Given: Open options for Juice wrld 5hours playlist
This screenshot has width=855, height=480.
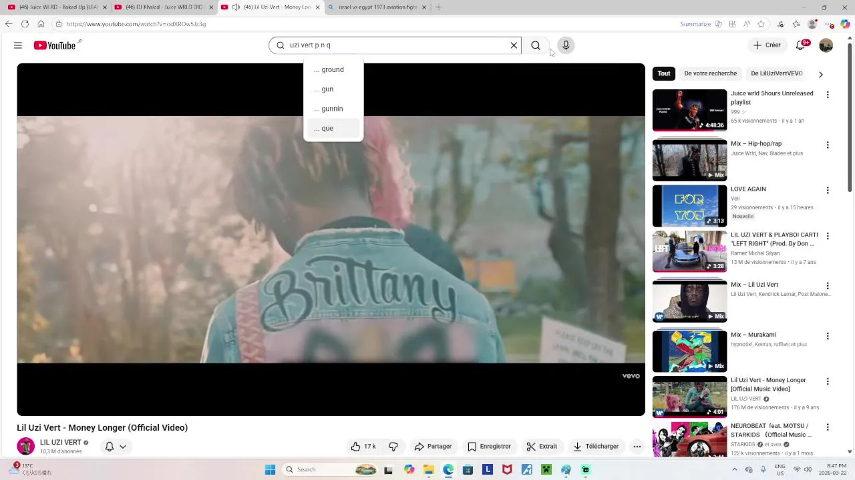Looking at the screenshot, I should click(828, 95).
